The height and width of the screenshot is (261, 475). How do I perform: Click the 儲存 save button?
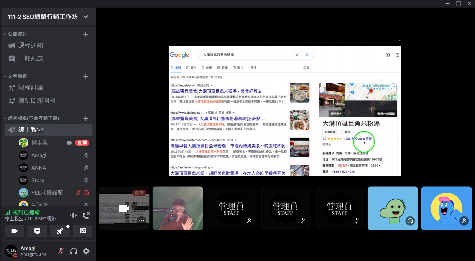(x=347, y=132)
